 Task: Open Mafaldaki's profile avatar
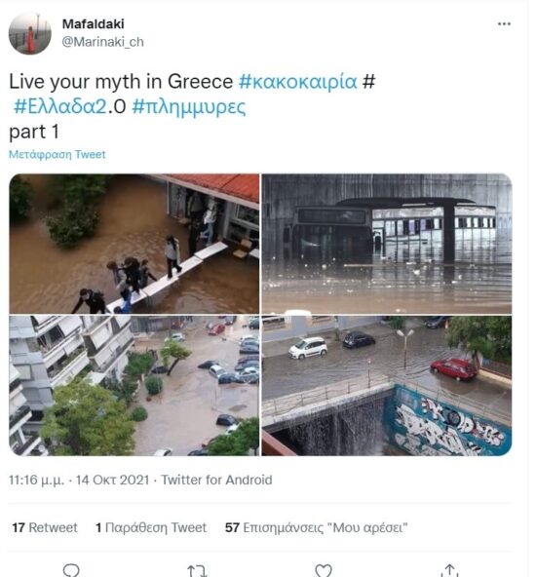coord(30,33)
